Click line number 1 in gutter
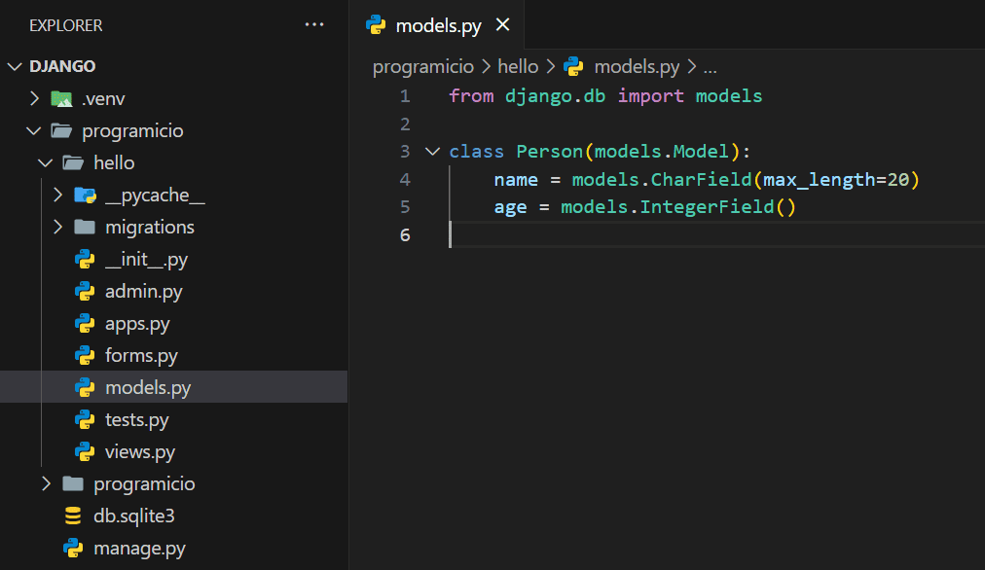Image resolution: width=985 pixels, height=570 pixels. click(x=405, y=96)
